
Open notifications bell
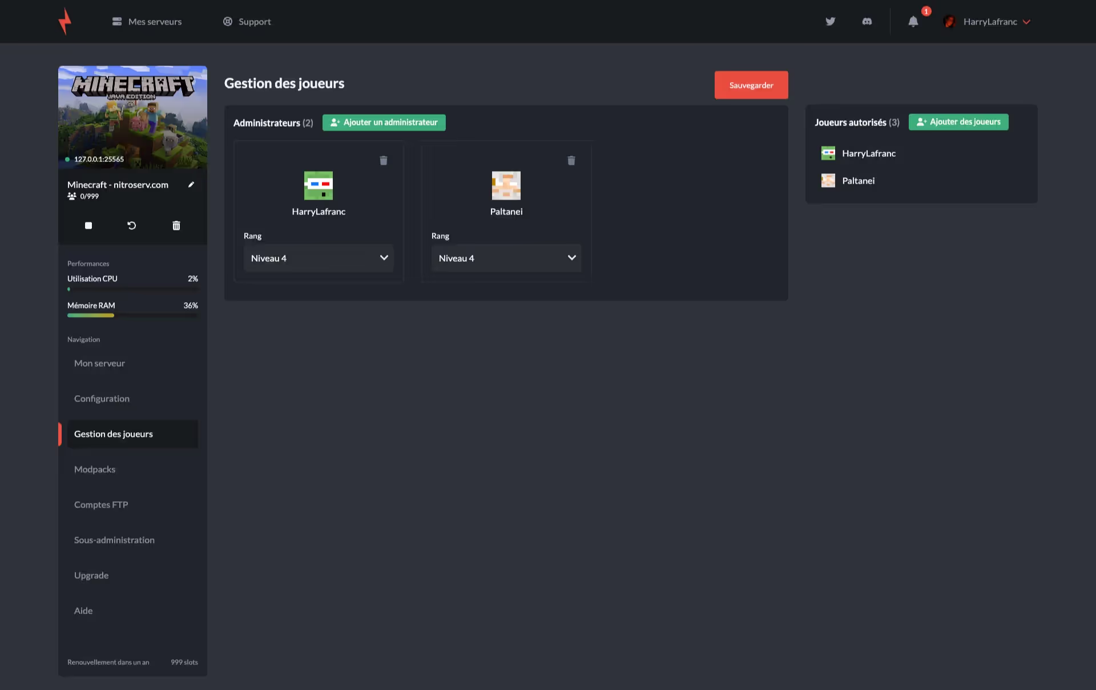(913, 22)
